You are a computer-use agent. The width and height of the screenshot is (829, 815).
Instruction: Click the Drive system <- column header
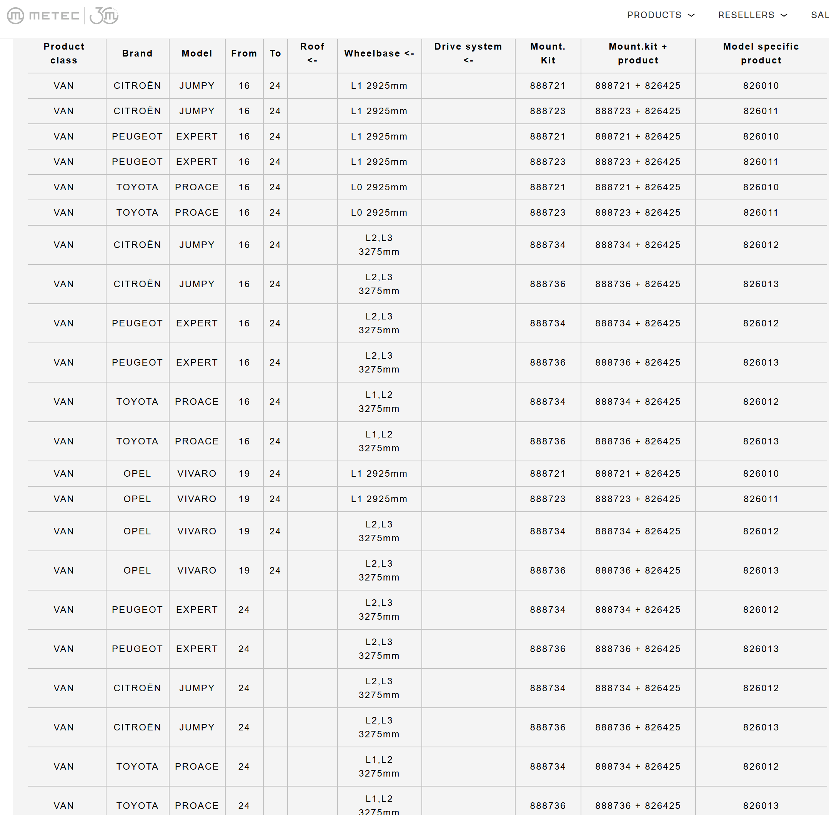point(468,53)
